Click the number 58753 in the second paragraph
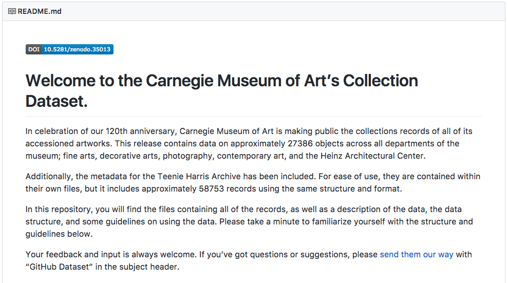 tap(211, 189)
